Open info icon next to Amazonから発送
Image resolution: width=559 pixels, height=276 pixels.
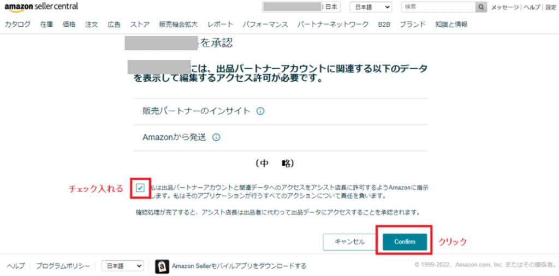(x=216, y=137)
